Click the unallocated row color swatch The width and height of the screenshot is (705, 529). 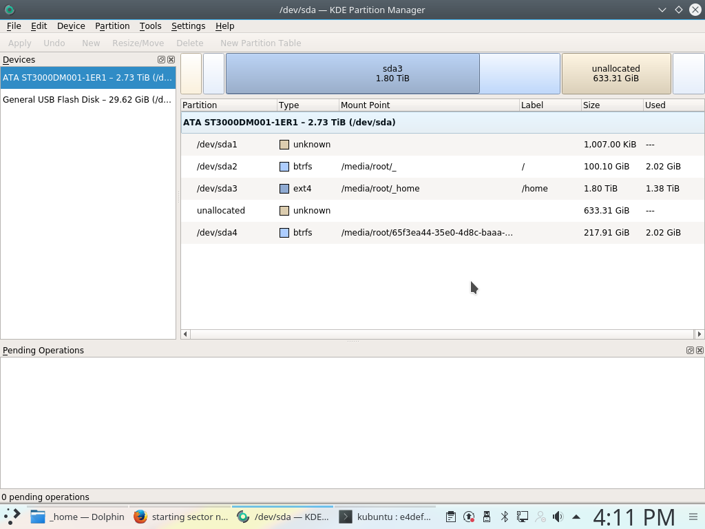pos(284,211)
